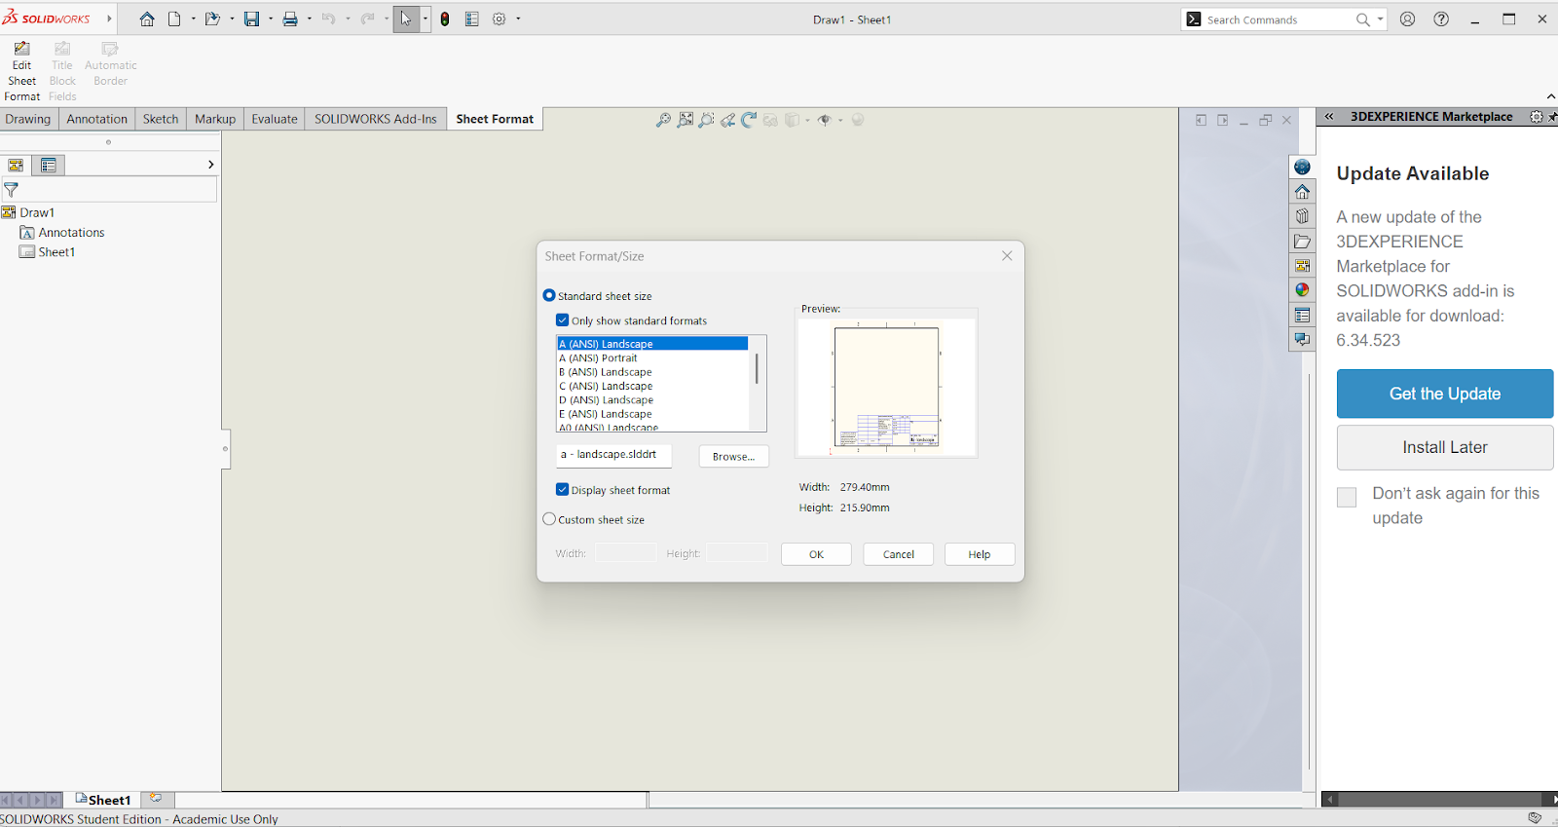Open the Options gear icon
The height and width of the screenshot is (827, 1558).
(500, 19)
